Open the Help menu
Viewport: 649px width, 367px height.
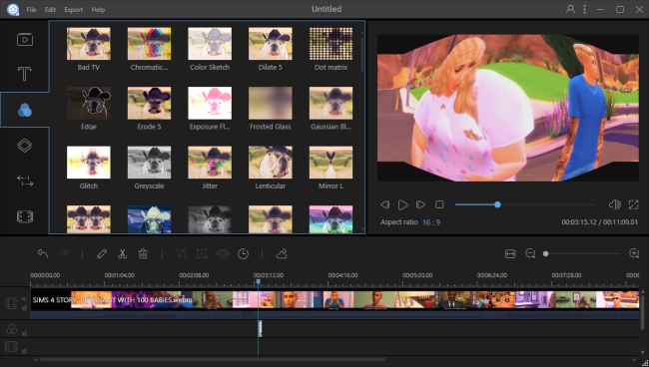(98, 10)
